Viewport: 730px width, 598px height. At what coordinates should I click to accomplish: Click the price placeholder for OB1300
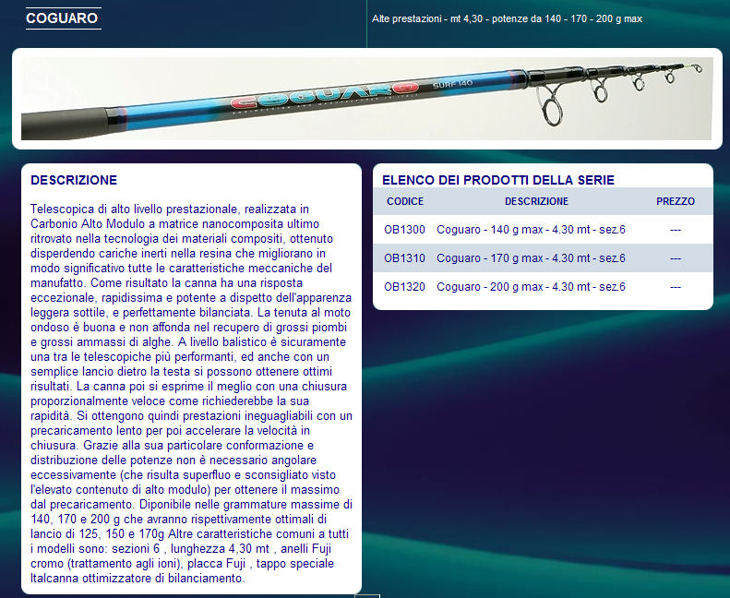675,230
